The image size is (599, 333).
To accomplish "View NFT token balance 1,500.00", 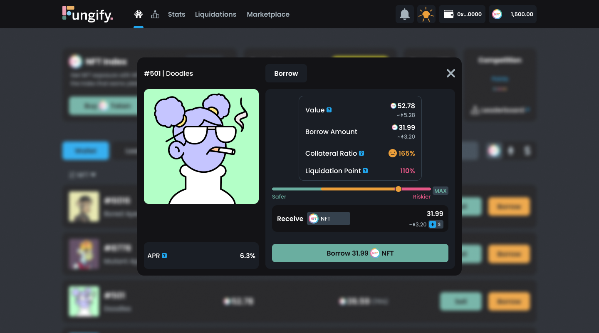I will point(512,14).
